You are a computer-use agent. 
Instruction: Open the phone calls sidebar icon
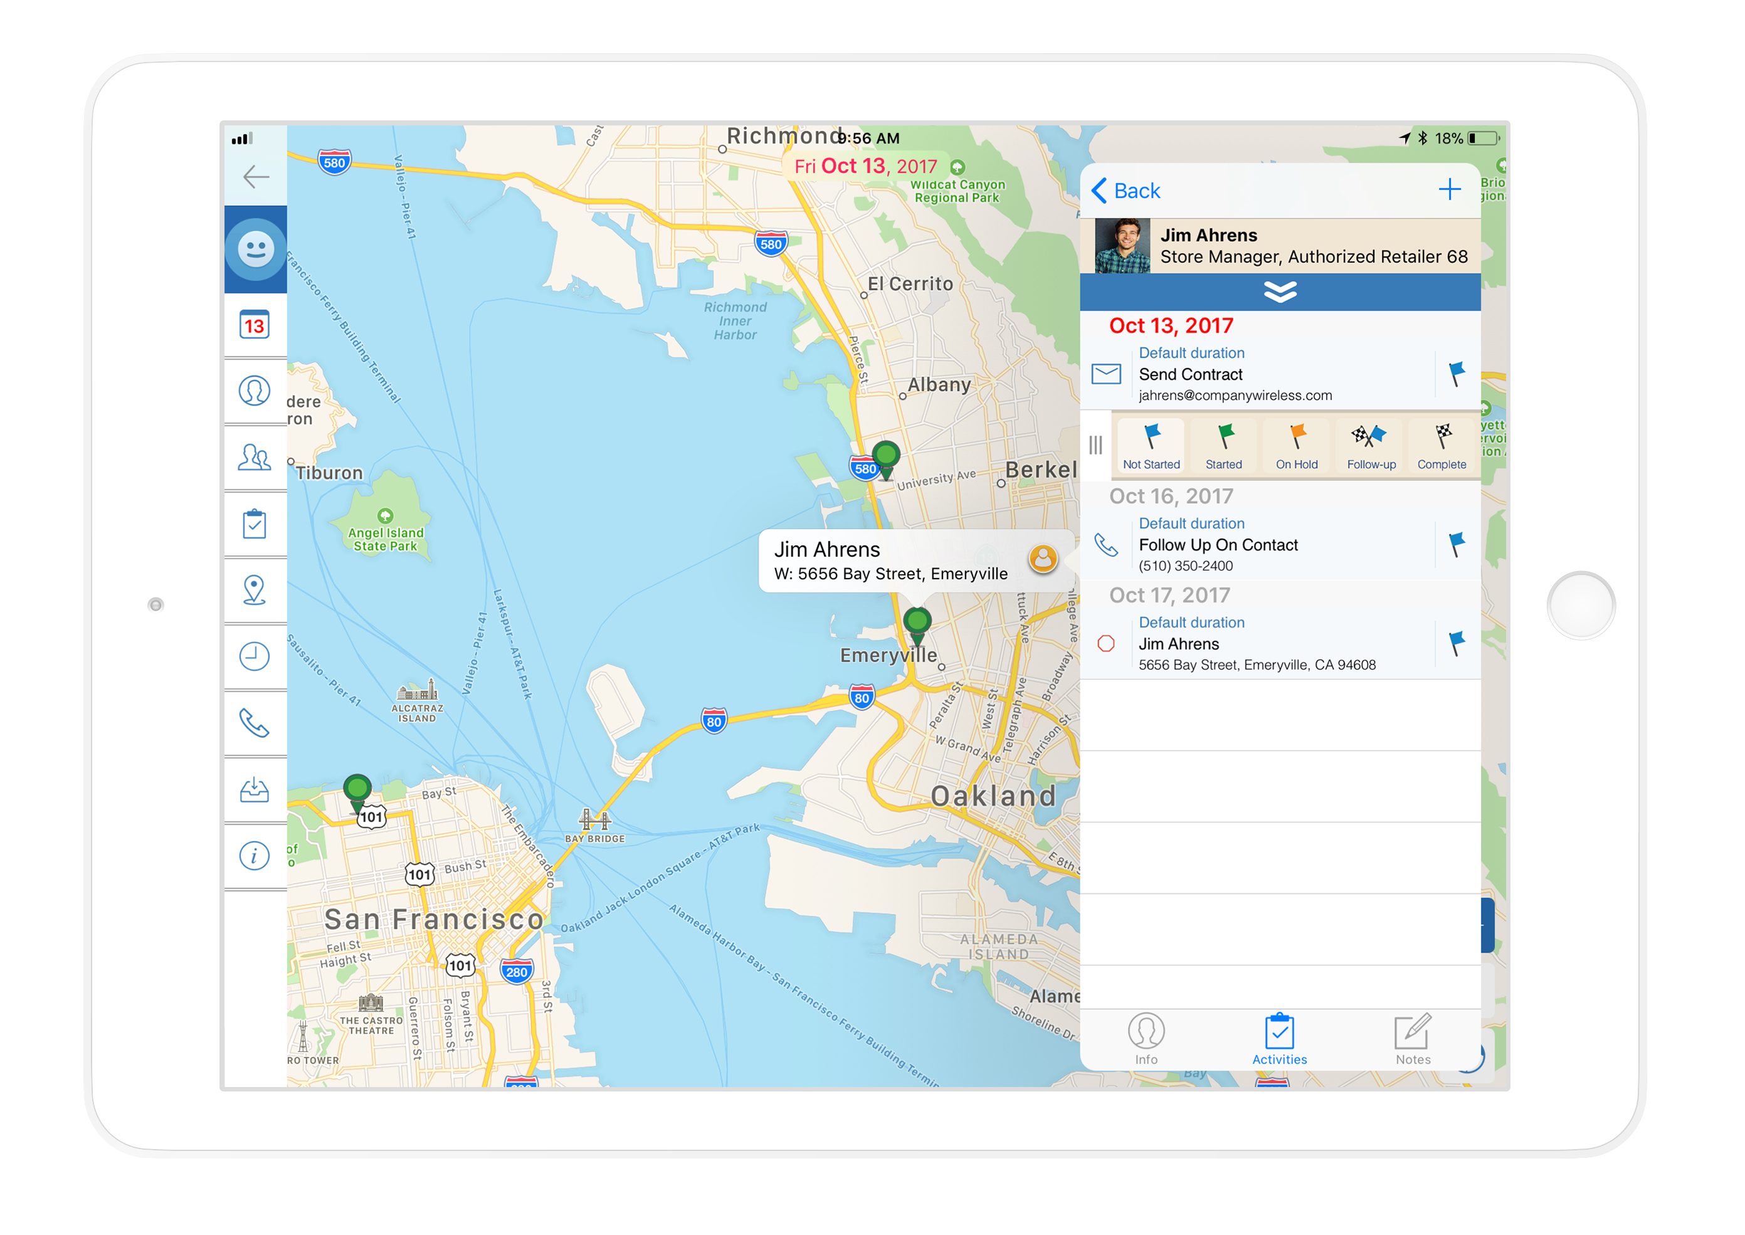tap(254, 722)
